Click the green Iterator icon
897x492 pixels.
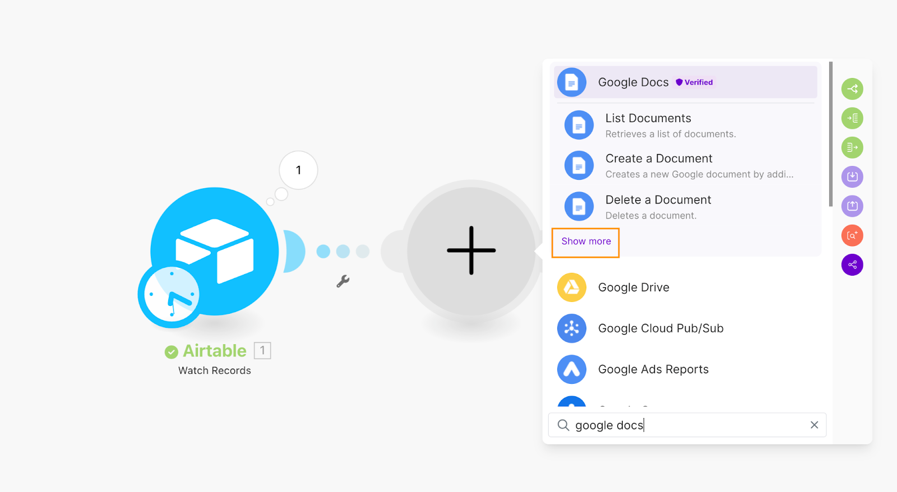[x=852, y=118]
